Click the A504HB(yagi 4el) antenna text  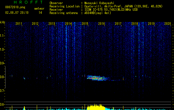98,13
